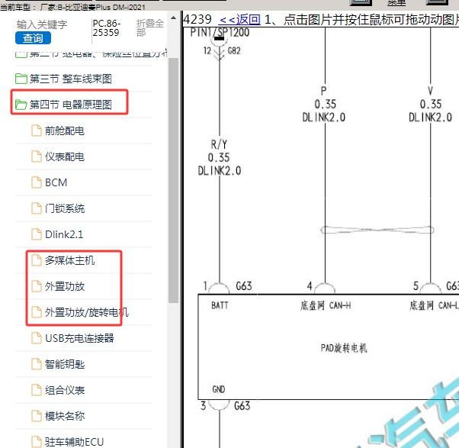Click the file icon beside 智能钥匙
This screenshot has width=459, height=448.
pos(37,364)
